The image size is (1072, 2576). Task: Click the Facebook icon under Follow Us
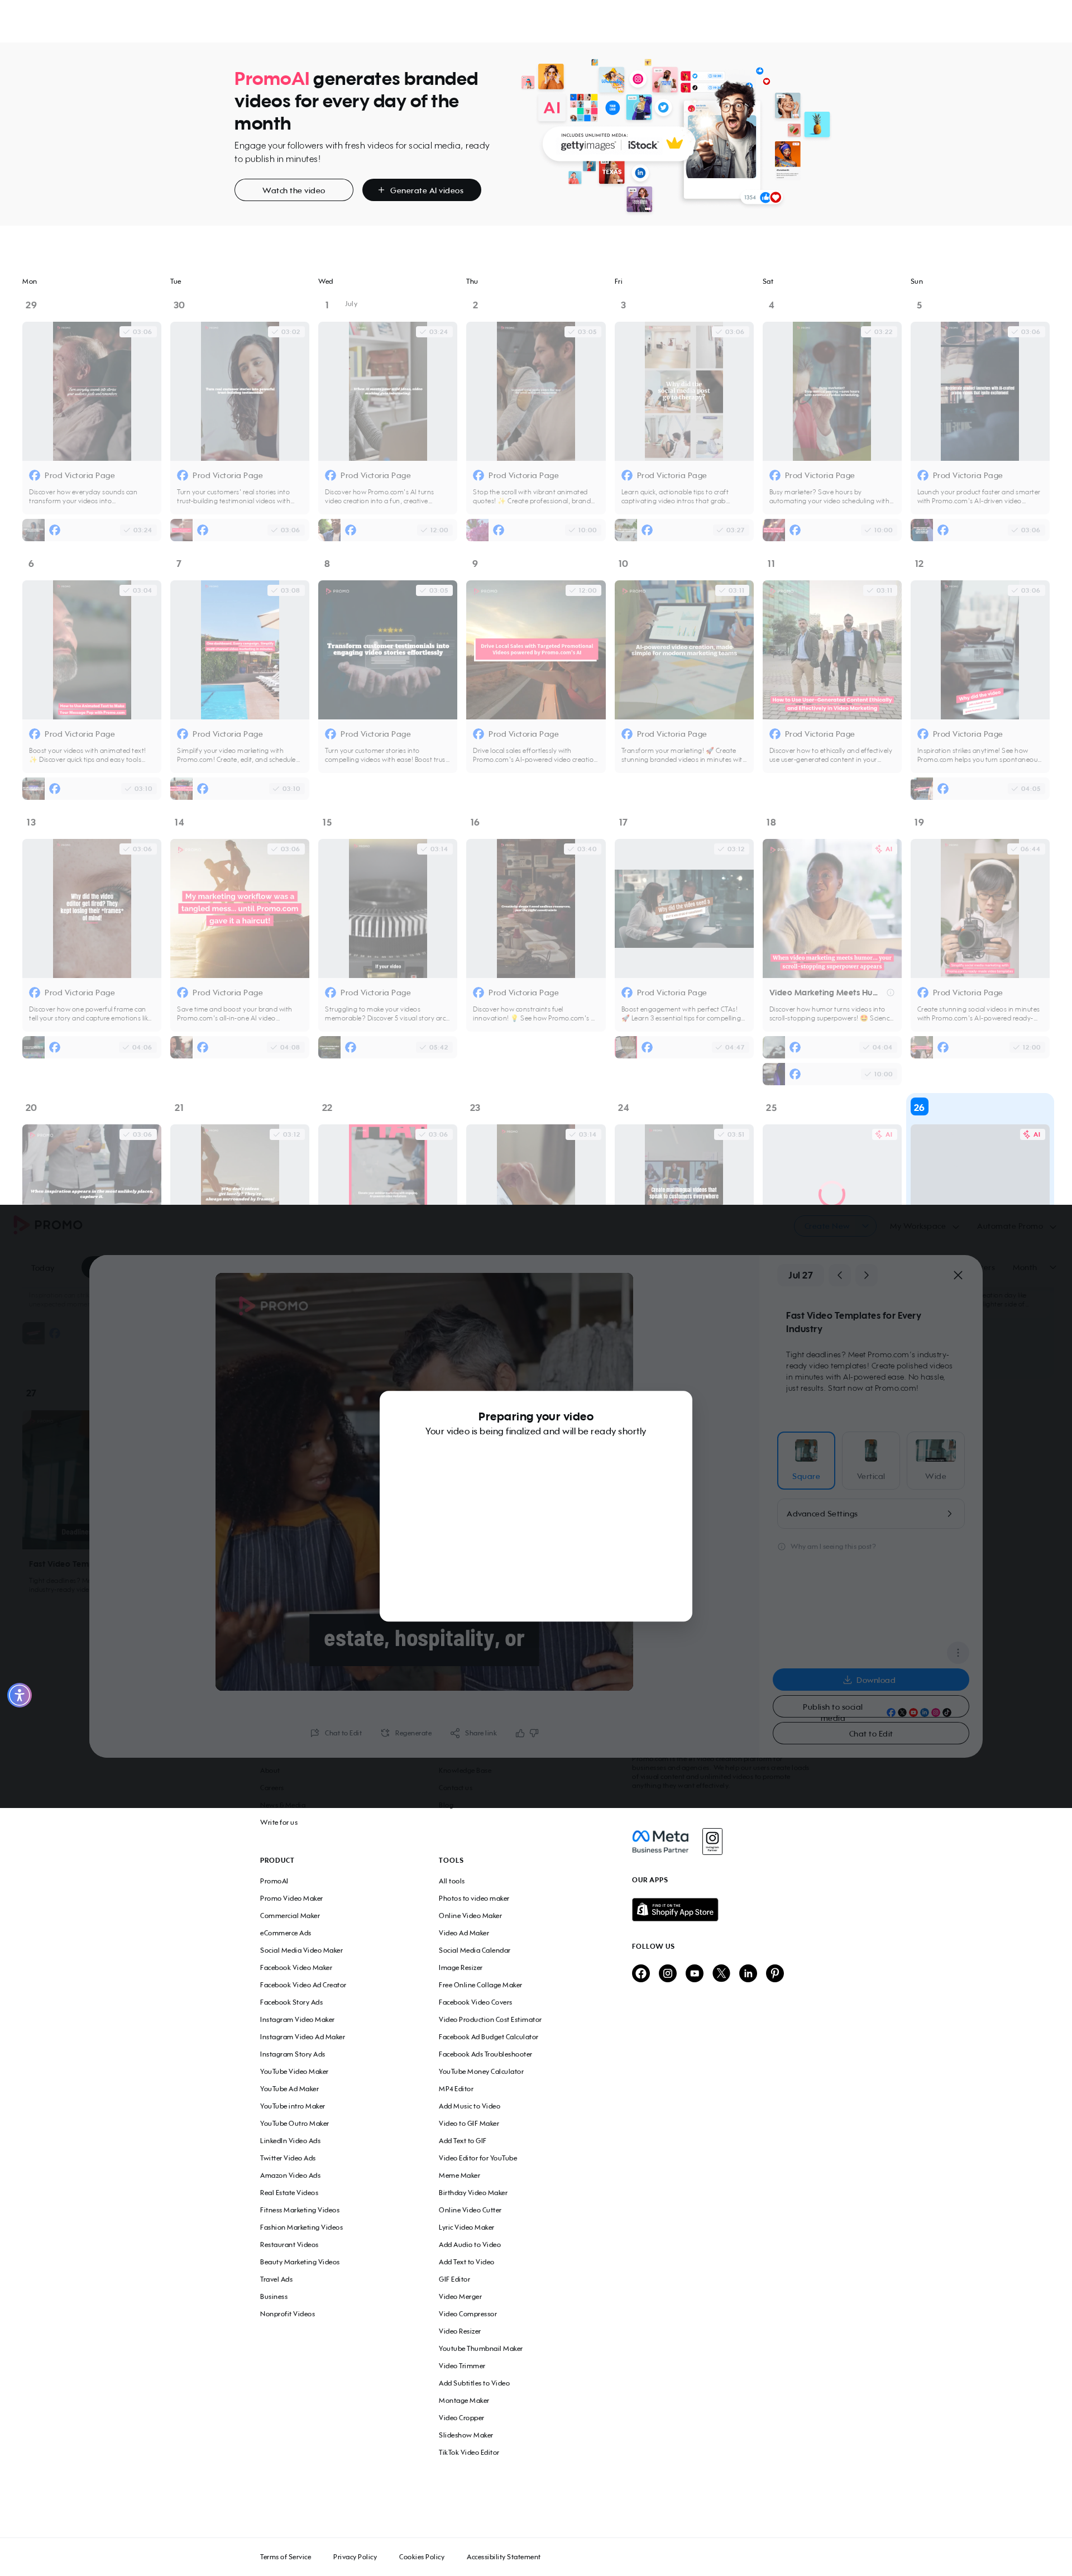point(641,1973)
